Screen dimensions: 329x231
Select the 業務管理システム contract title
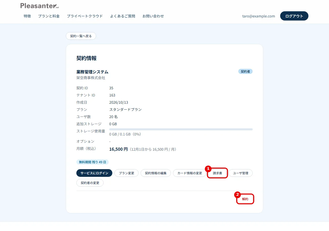click(x=92, y=72)
